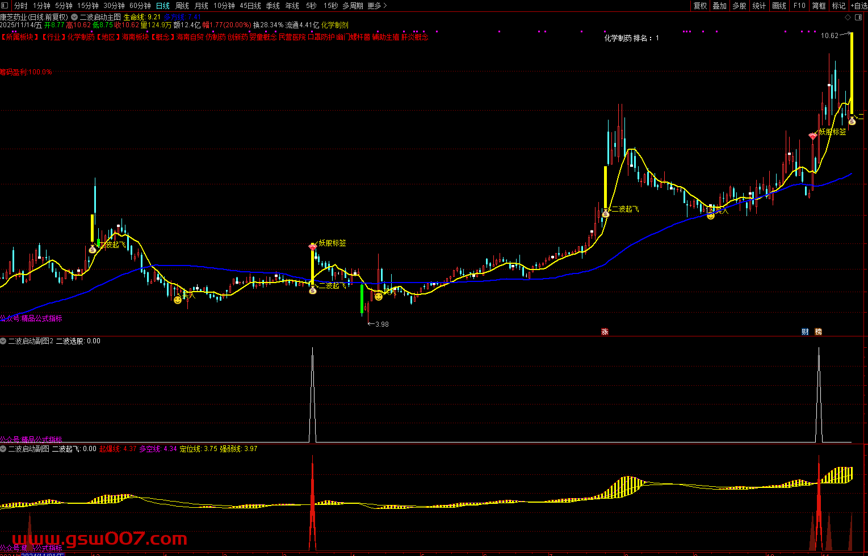Viewport: 868px width, 556px height.
Task: Add stock using the +自选 button
Action: pyautogui.click(x=857, y=6)
